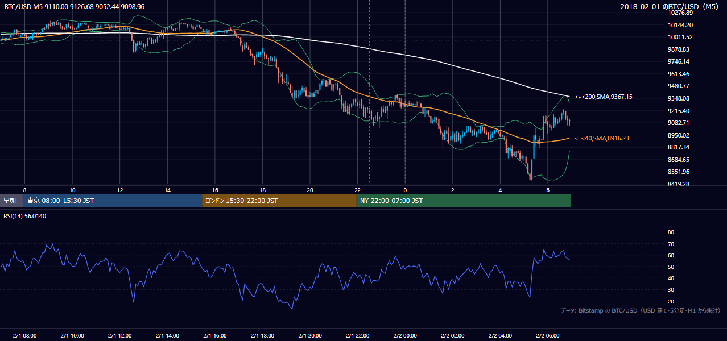
Task: Click midnight hour label 0 on chart axis
Action: (x=405, y=190)
